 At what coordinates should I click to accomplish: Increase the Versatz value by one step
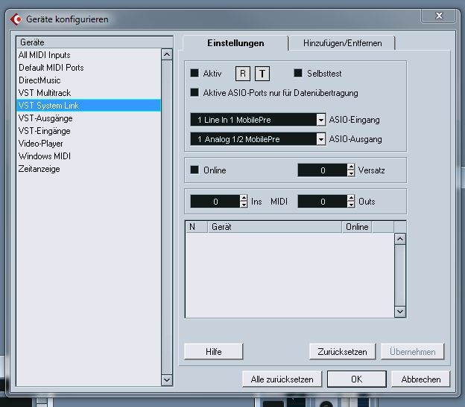(352, 167)
